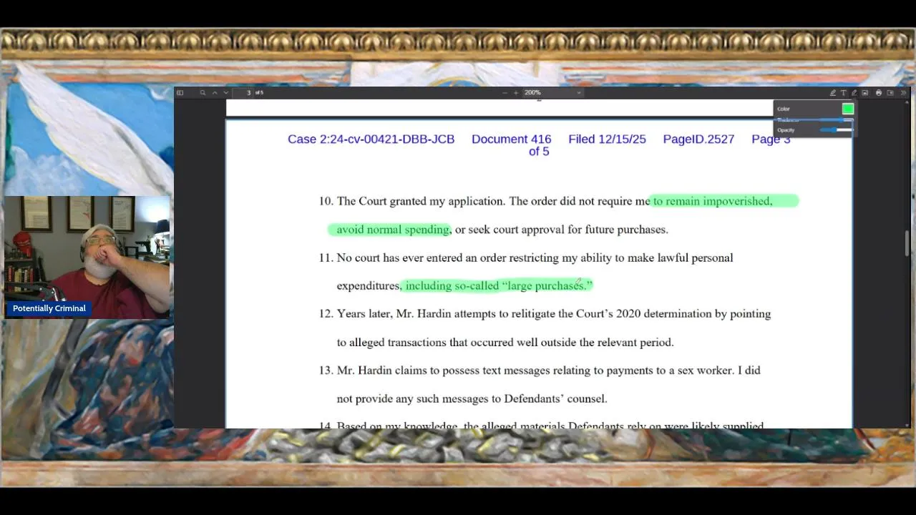Select the Highlight tool

(833, 93)
